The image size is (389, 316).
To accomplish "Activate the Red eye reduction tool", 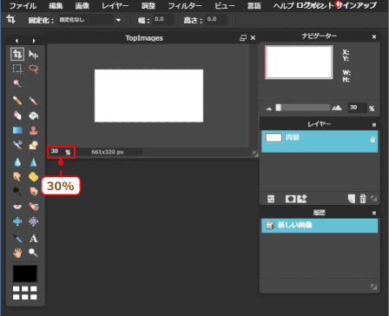I will (x=17, y=207).
